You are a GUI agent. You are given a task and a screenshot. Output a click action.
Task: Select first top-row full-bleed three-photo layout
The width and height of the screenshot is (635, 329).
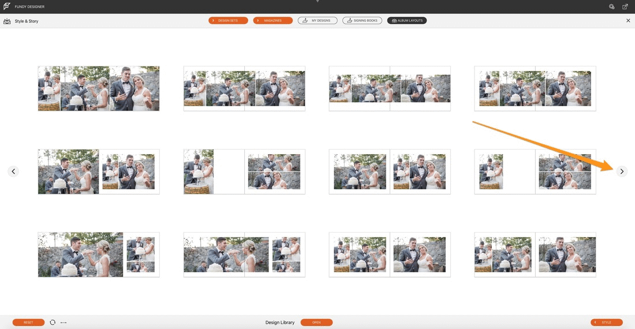(x=99, y=89)
